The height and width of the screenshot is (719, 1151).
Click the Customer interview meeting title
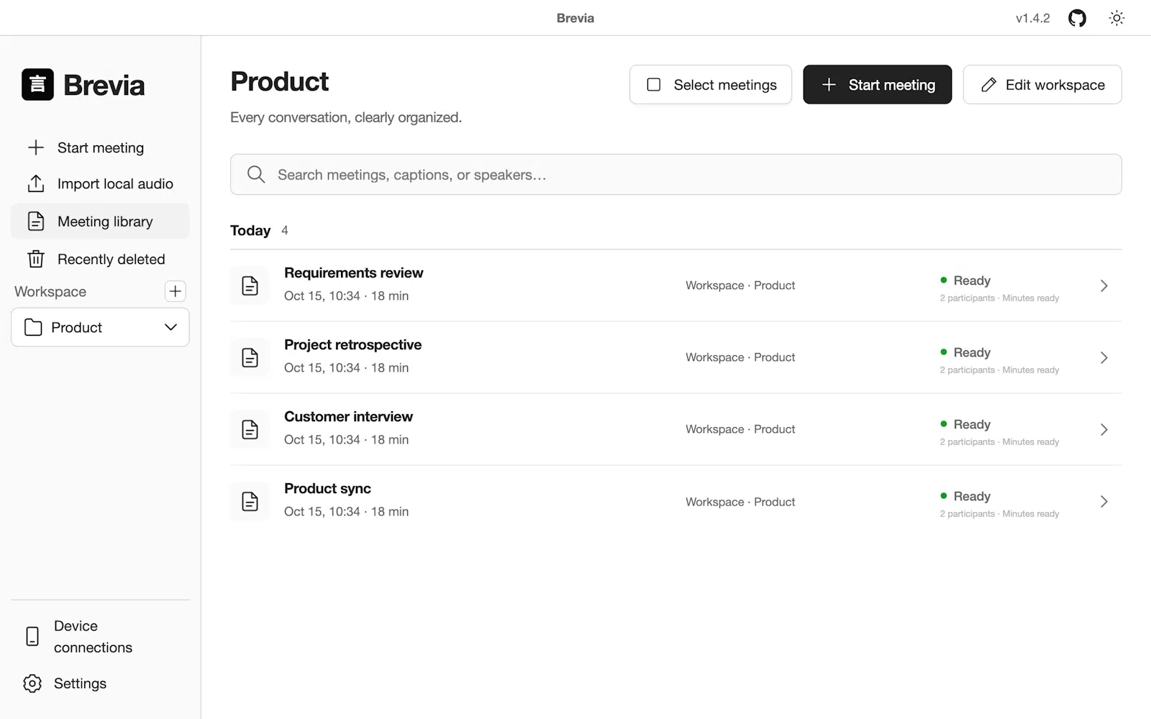point(348,416)
